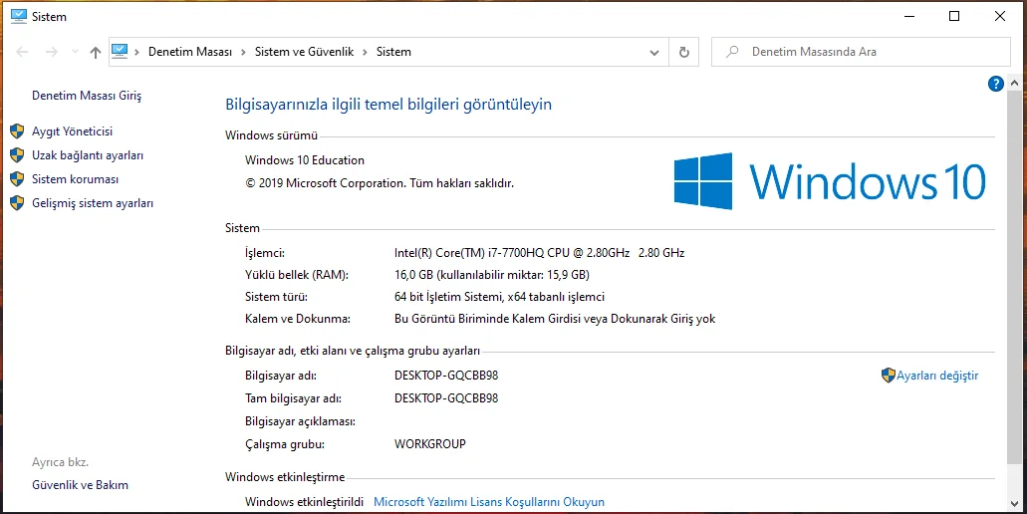This screenshot has width=1027, height=514.
Task: Click the Denetim Masasında Ara search field
Action: (861, 52)
